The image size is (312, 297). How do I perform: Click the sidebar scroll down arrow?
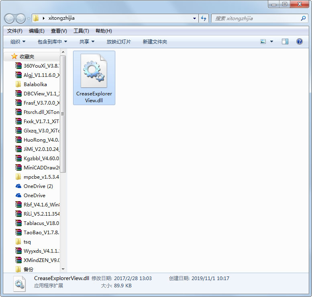click(63, 269)
